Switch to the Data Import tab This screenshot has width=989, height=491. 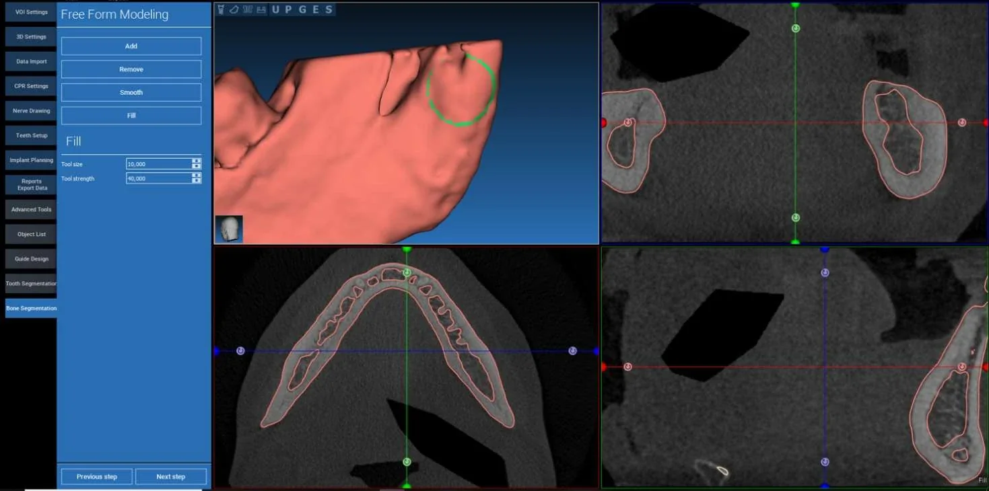coord(31,61)
